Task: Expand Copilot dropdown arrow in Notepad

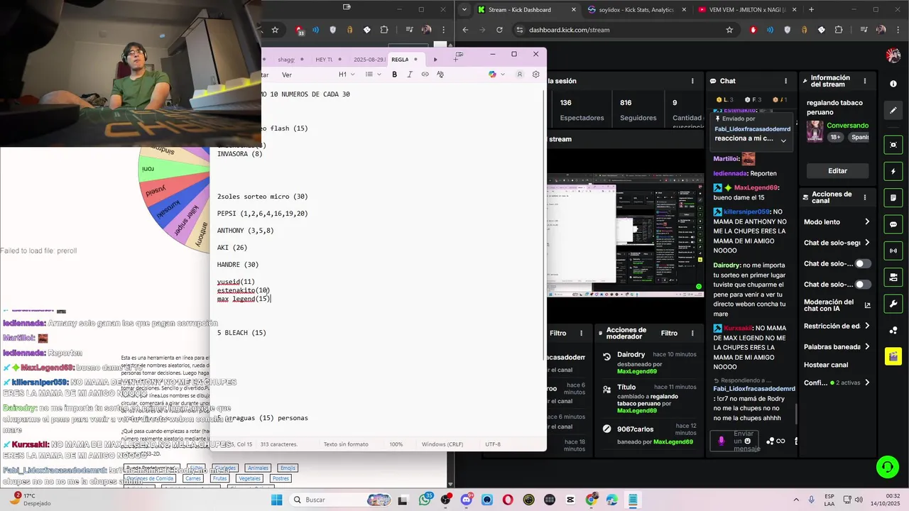Action: (x=503, y=75)
